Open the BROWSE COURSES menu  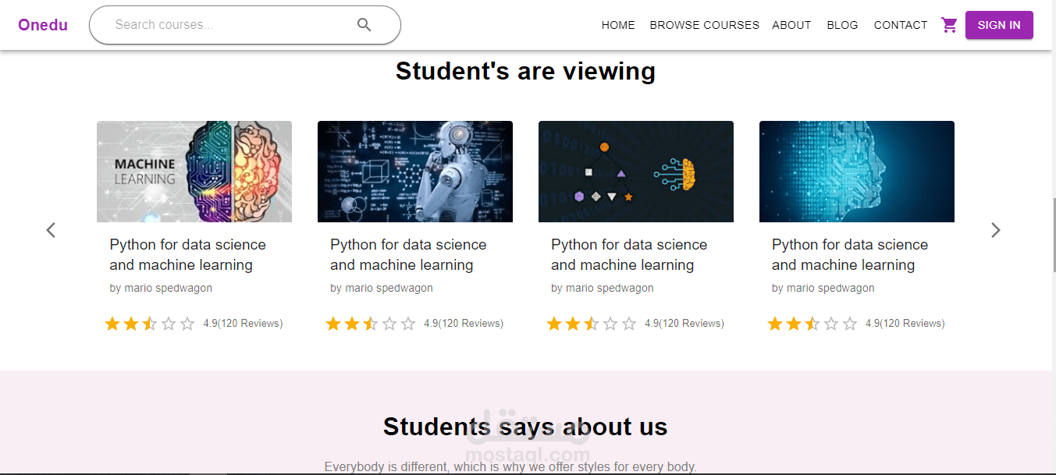pyautogui.click(x=704, y=25)
